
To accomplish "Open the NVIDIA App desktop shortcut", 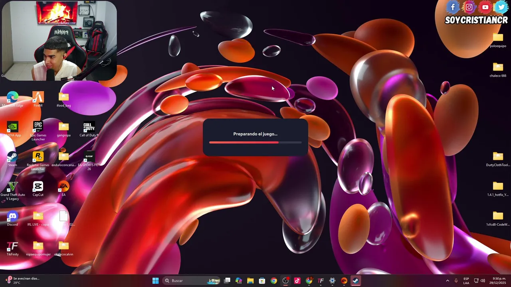I will [12, 129].
